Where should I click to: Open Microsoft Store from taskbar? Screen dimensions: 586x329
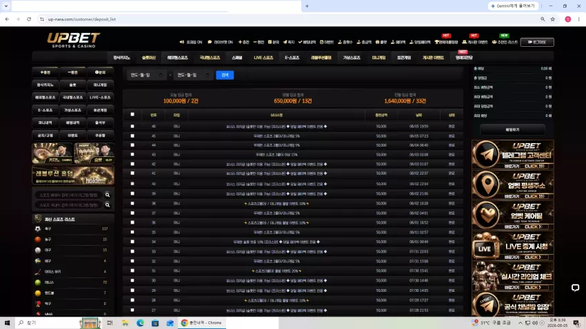[155, 323]
